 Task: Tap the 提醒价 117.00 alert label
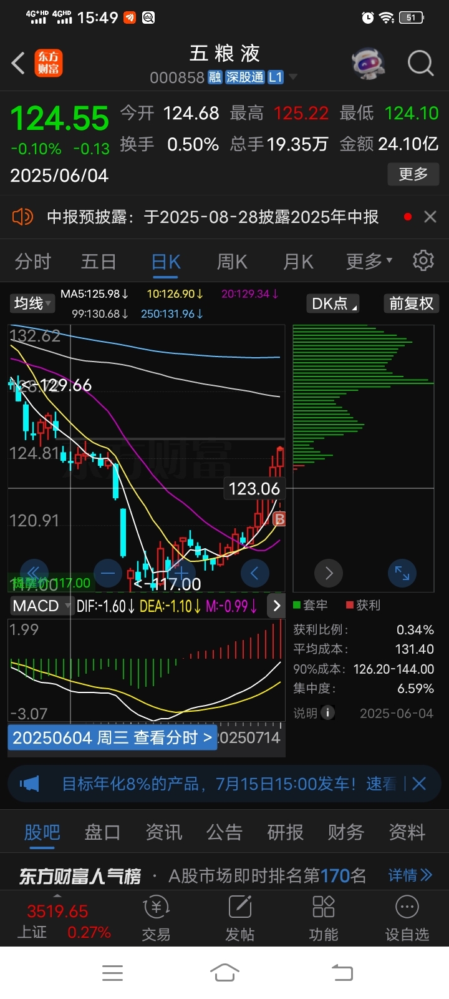[x=50, y=583]
